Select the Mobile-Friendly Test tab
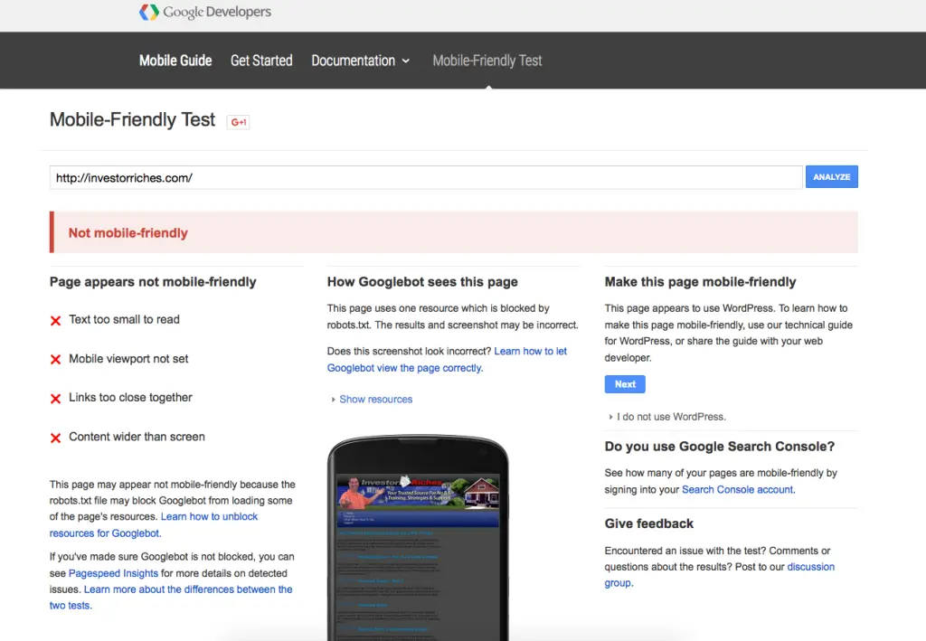This screenshot has width=926, height=641. 487,61
